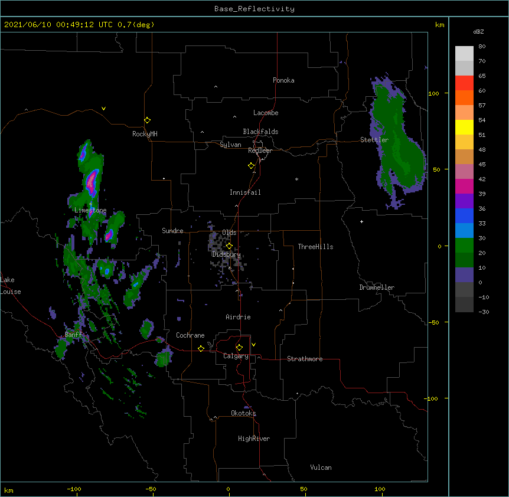The image size is (509, 497).
Task: Click the red band in dBZ legend
Action: [464, 83]
